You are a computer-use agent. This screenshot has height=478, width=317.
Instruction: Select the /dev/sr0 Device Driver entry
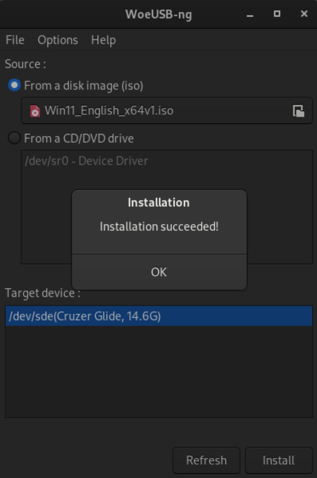point(87,160)
